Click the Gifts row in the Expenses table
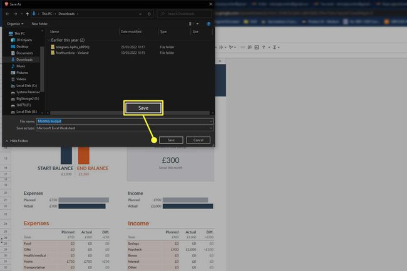 pos(67,250)
